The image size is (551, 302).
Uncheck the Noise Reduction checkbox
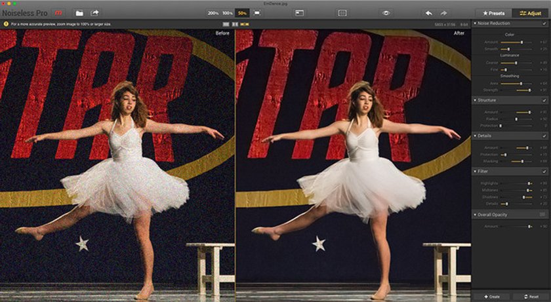[x=544, y=24]
